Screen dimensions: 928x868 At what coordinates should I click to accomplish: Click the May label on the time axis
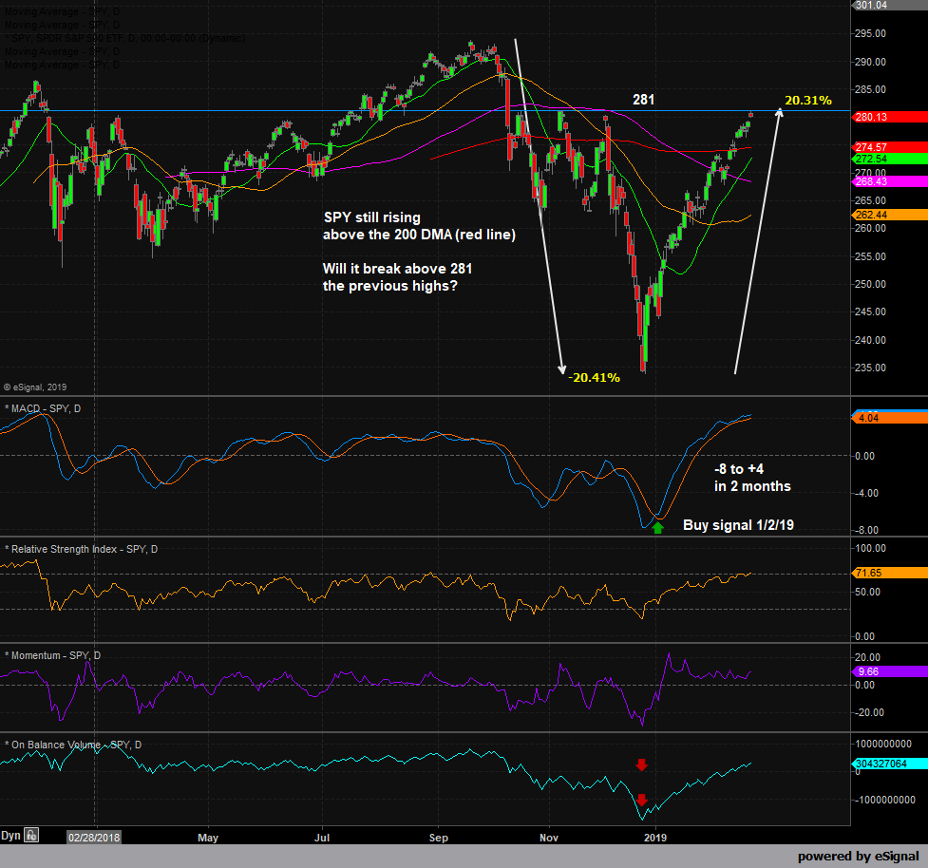[208, 838]
